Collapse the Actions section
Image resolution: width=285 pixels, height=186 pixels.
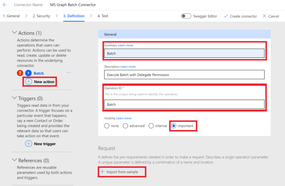pos(14,33)
